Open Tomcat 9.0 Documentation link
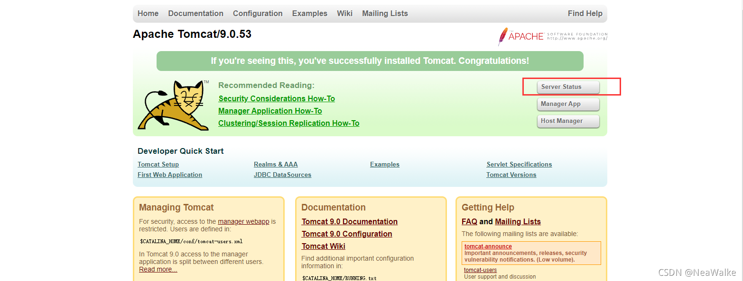The width and height of the screenshot is (743, 281). click(350, 222)
